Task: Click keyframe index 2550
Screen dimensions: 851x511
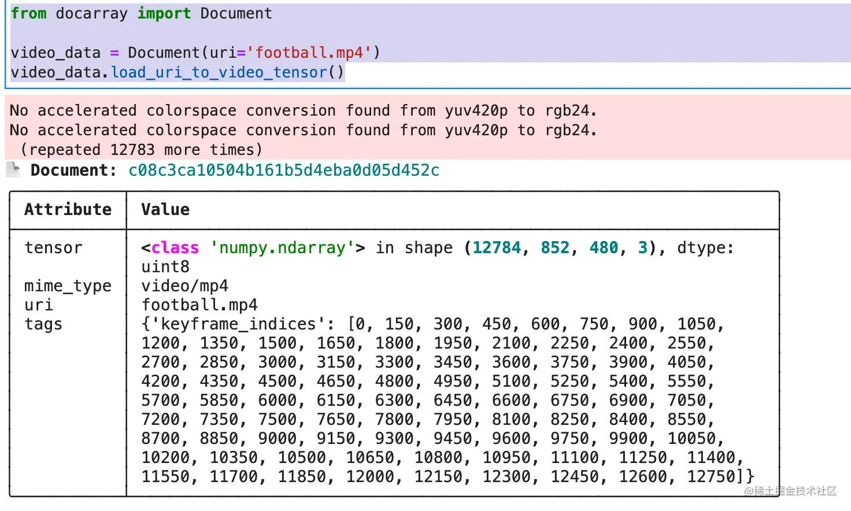Action: (x=687, y=343)
